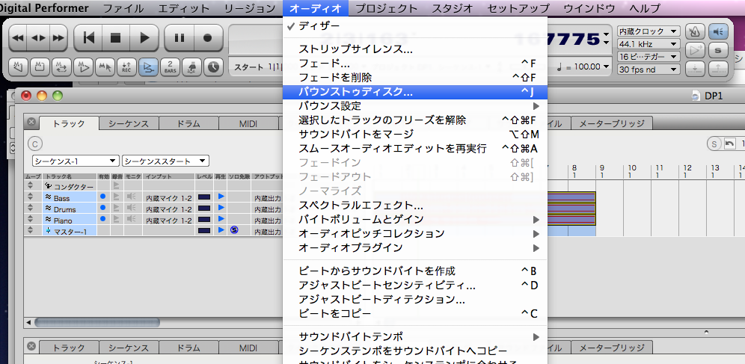
Task: Toggle the metronome click icon
Action: pos(695,31)
